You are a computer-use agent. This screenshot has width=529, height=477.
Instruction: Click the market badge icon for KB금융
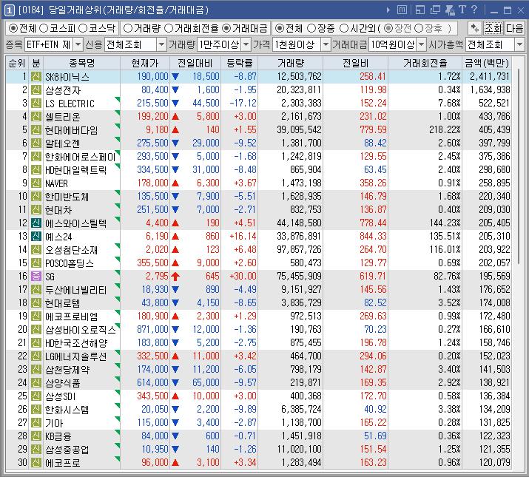[36, 436]
